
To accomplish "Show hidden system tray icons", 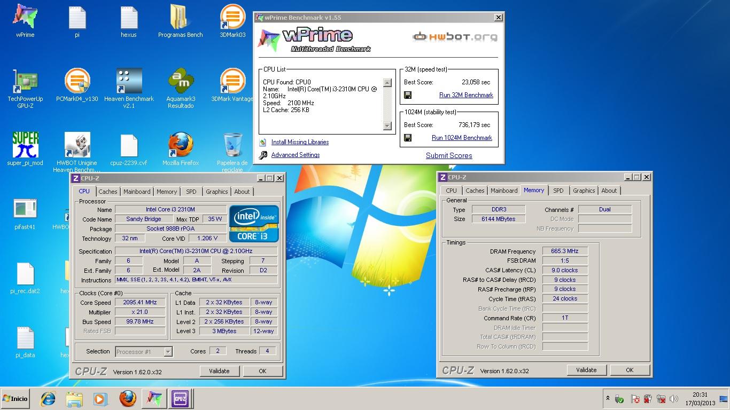I will tap(608, 399).
